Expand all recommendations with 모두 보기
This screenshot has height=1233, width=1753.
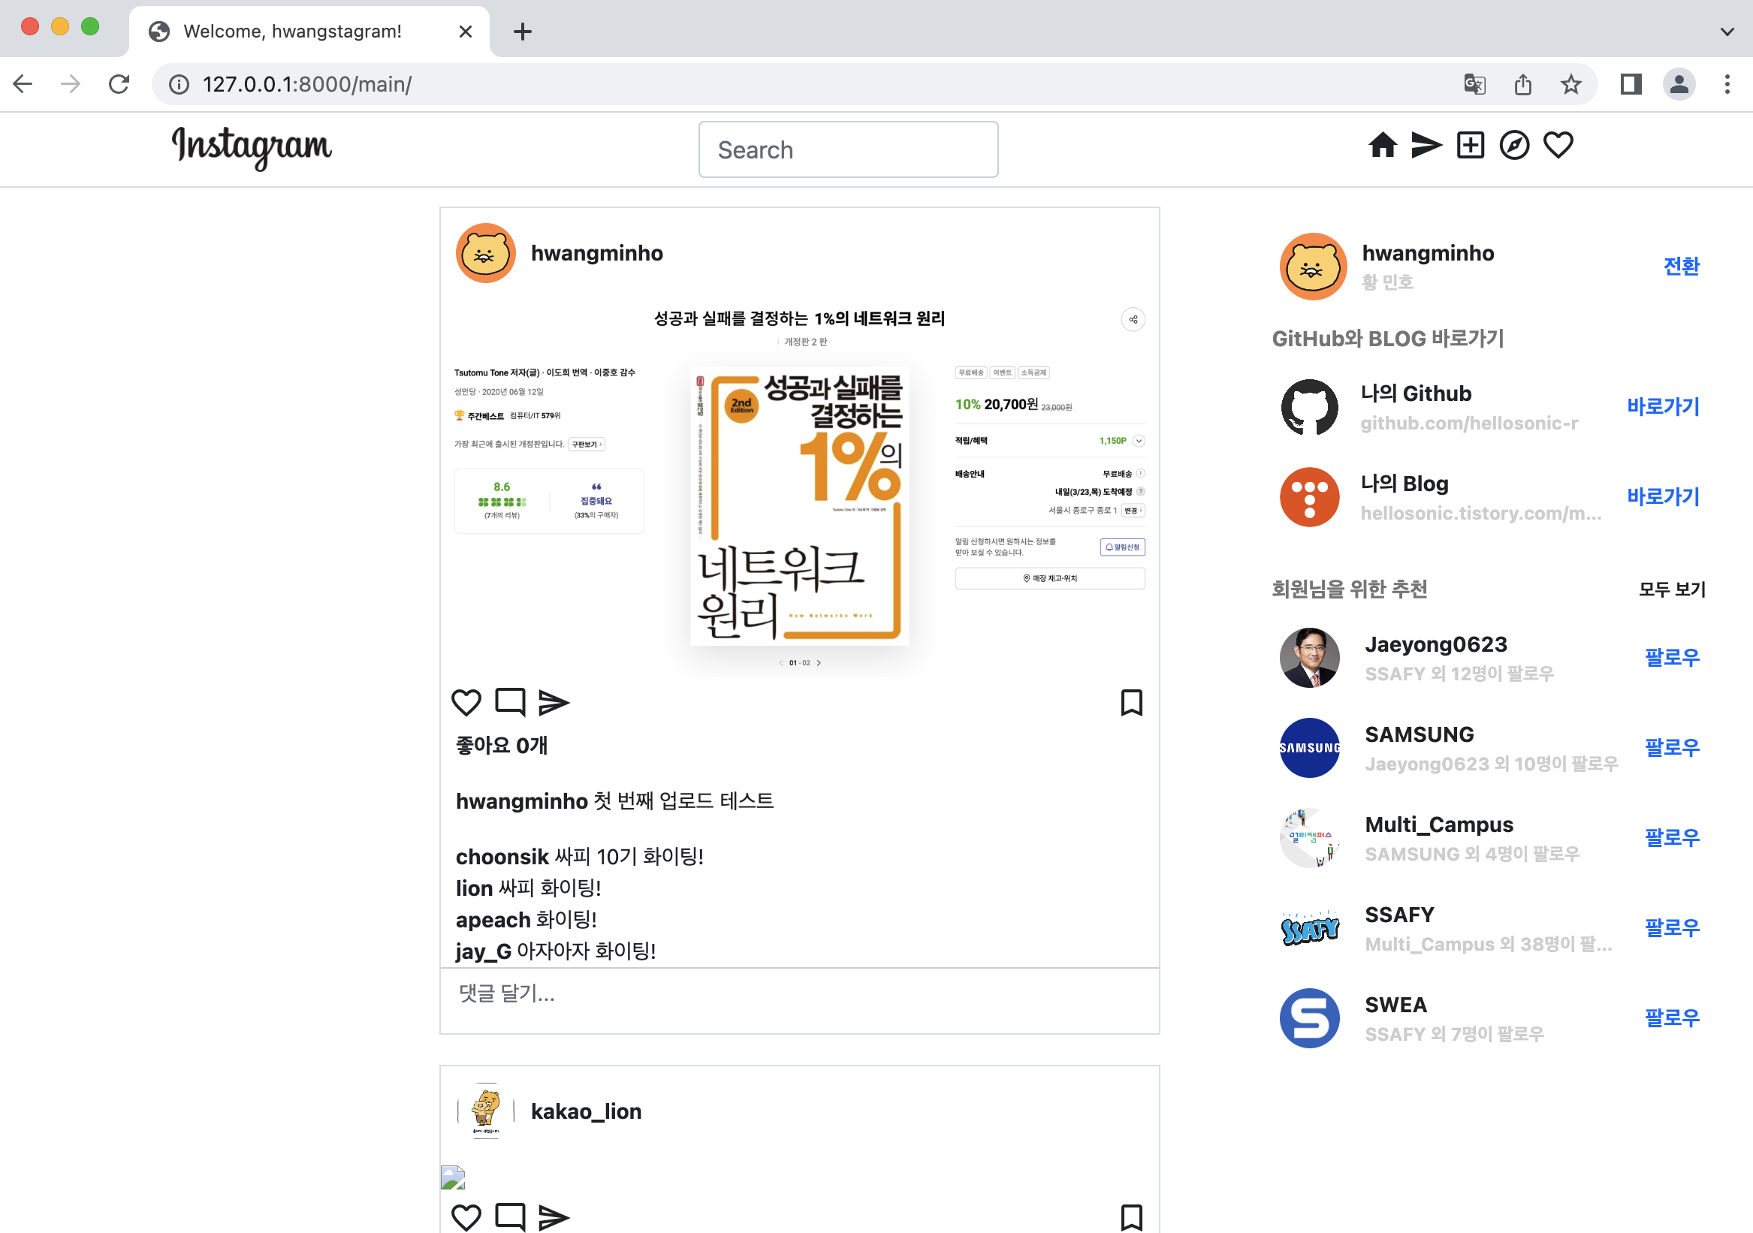coord(1671,589)
